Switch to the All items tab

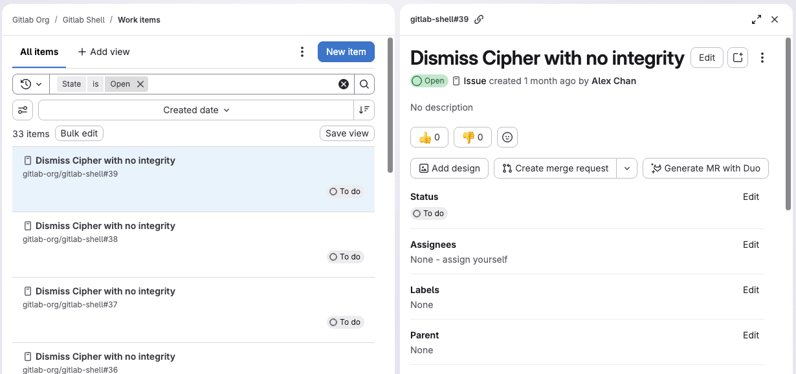point(39,52)
